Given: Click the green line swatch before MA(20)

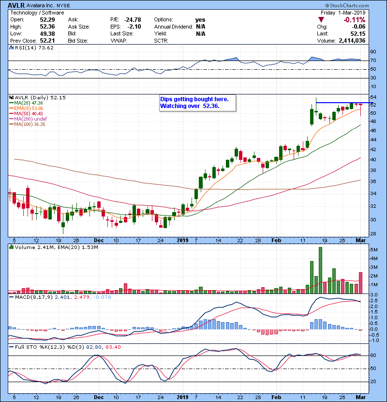Looking at the screenshot, I should click(12, 103).
